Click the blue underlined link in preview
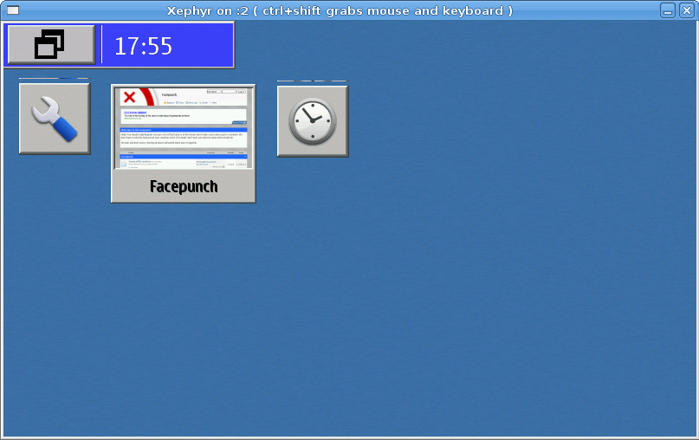699x440 pixels. pos(137,112)
